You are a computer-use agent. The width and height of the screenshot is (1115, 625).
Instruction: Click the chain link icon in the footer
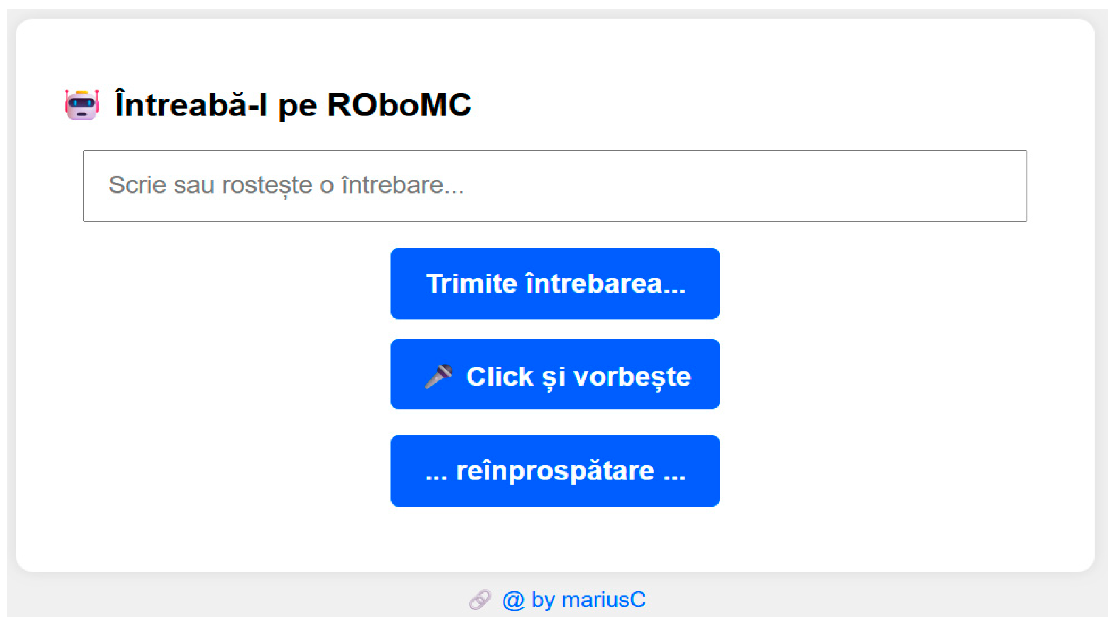pyautogui.click(x=480, y=600)
